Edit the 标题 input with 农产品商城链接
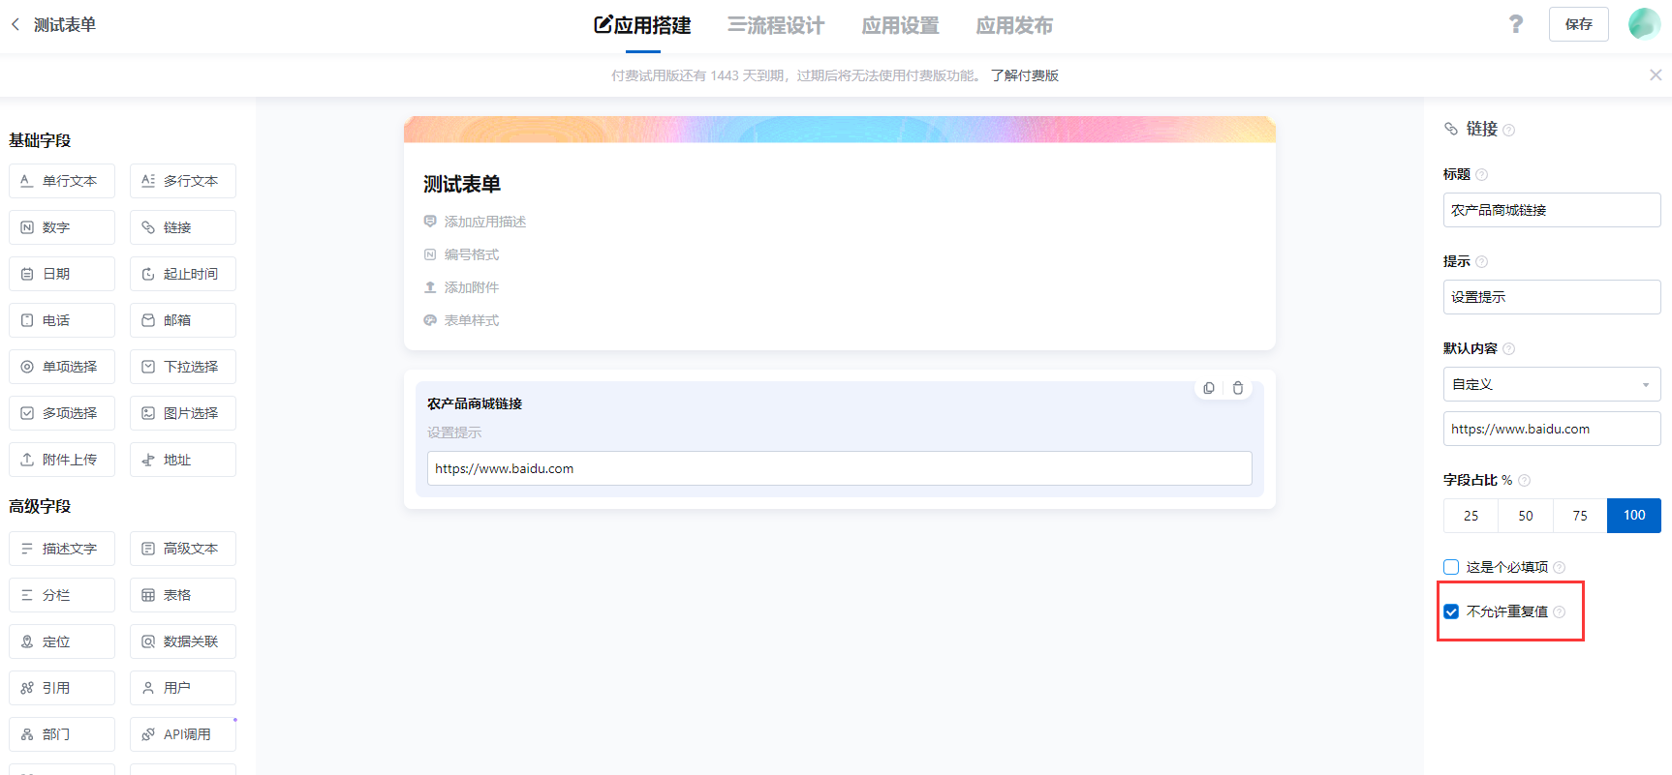1672x775 pixels. 1552,210
